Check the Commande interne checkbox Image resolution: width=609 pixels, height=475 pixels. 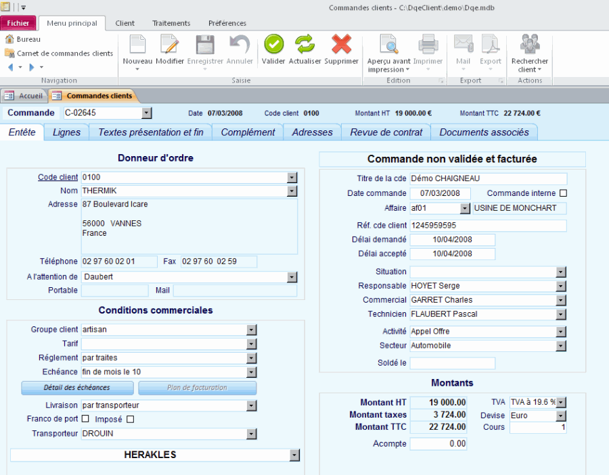click(563, 193)
